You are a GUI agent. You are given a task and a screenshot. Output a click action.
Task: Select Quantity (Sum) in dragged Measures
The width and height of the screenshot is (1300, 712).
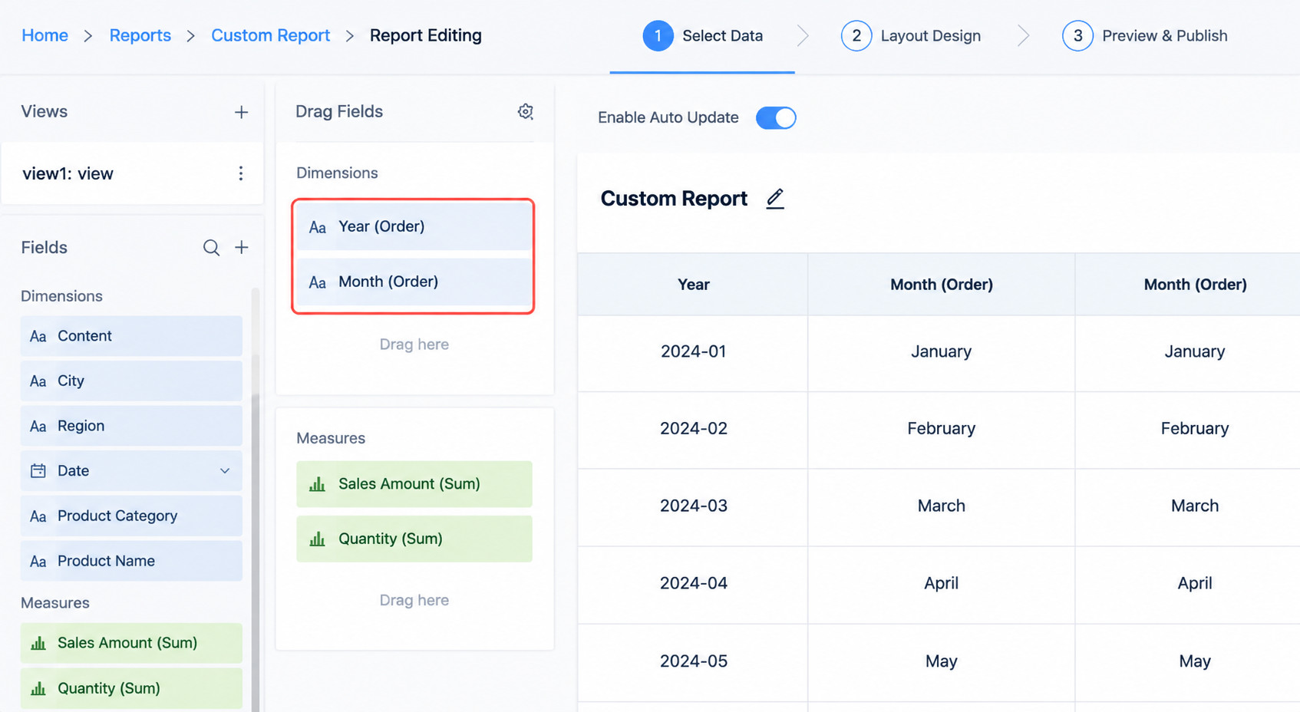tap(414, 539)
